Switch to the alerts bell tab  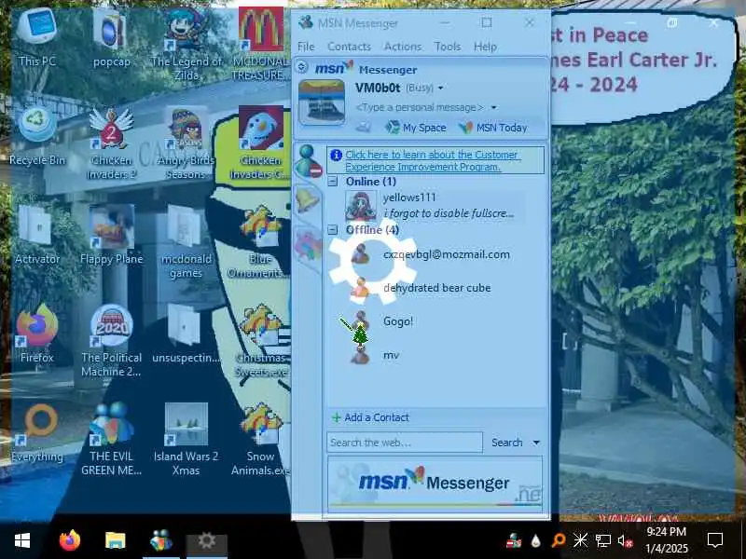(308, 198)
